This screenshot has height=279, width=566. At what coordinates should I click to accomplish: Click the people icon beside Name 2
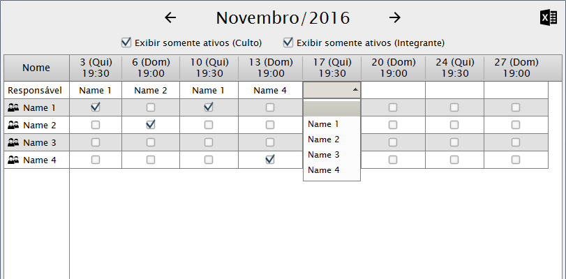(x=13, y=126)
